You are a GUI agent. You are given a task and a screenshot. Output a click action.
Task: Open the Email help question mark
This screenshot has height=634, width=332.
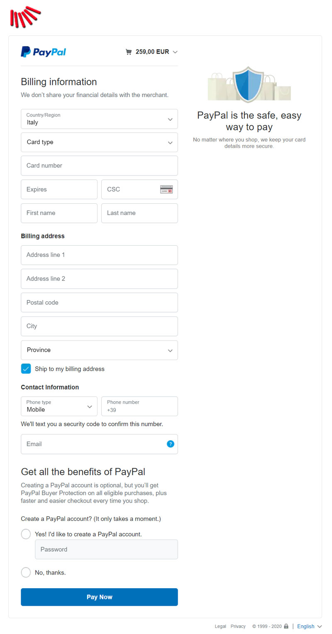(171, 444)
